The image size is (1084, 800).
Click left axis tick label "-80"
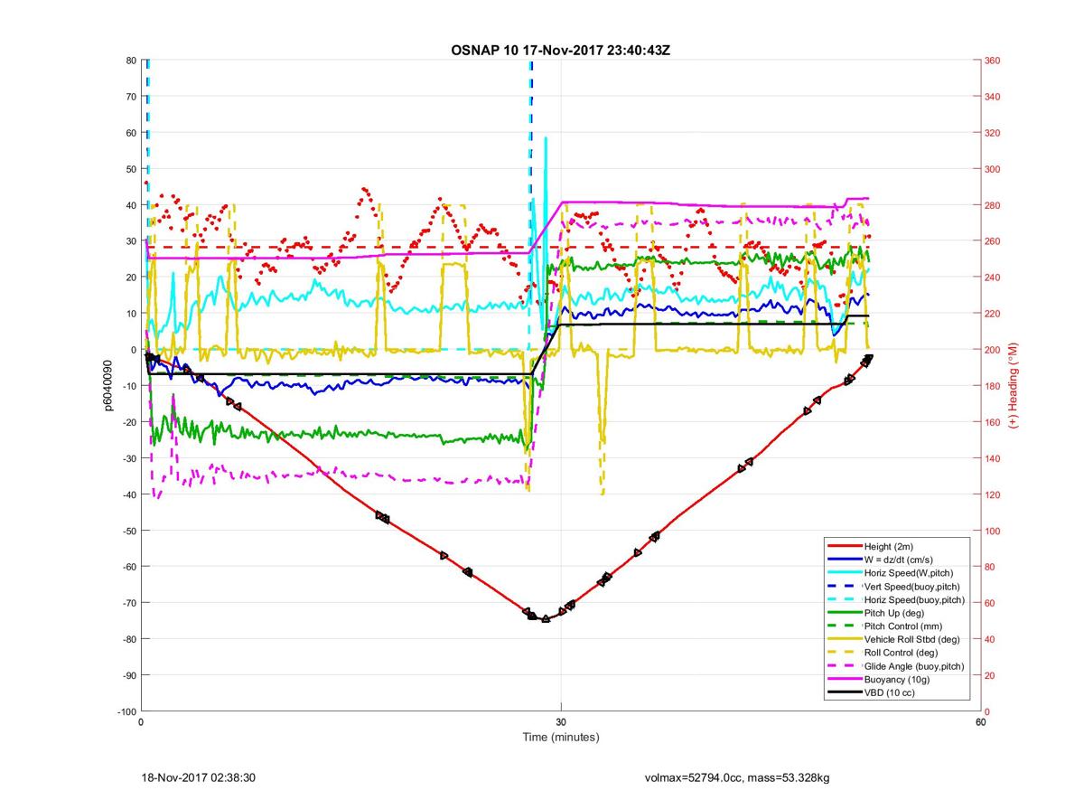coord(128,639)
